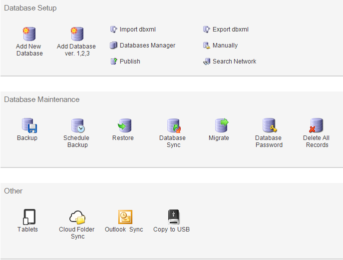
Task: Start a database Backup
Action: 27,125
